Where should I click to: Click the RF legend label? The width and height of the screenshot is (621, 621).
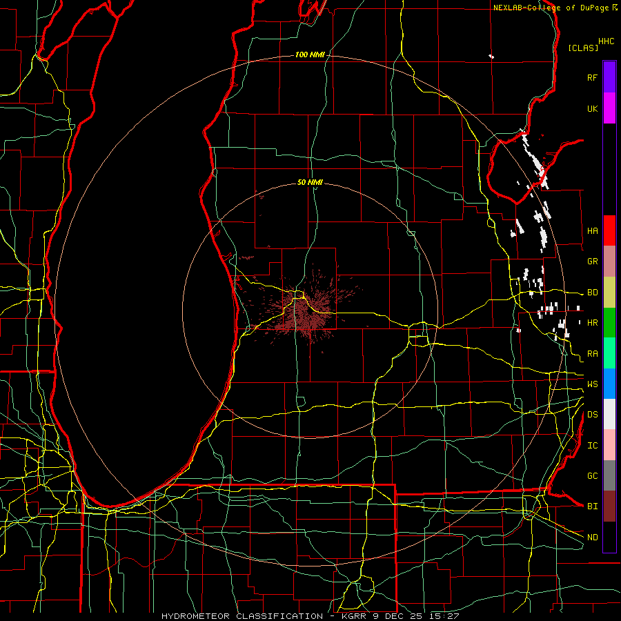pos(592,77)
